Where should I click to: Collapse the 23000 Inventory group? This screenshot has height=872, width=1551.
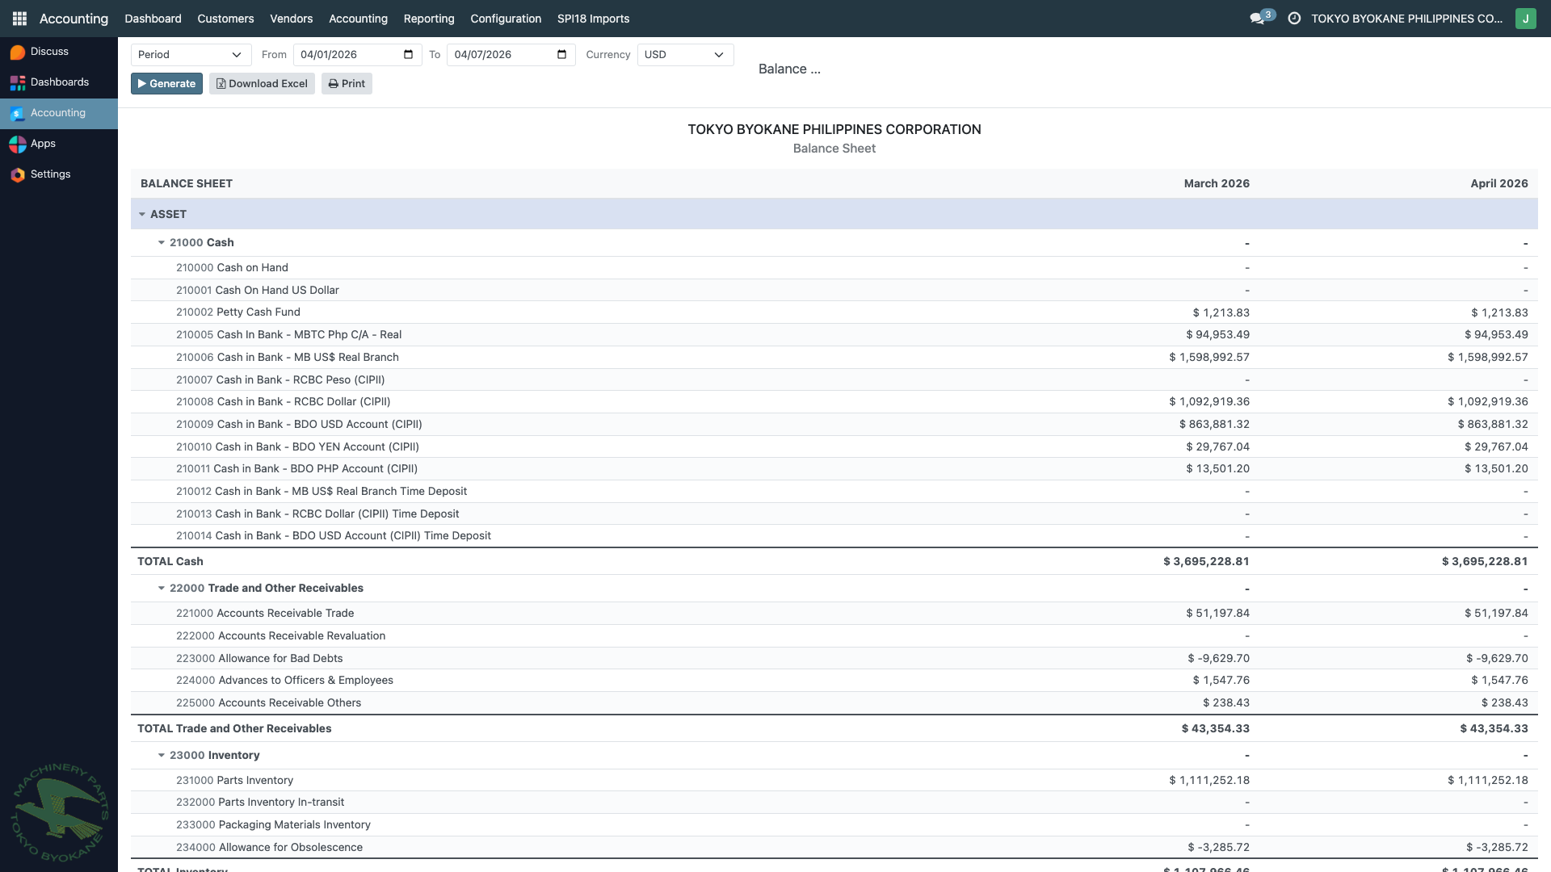[161, 755]
